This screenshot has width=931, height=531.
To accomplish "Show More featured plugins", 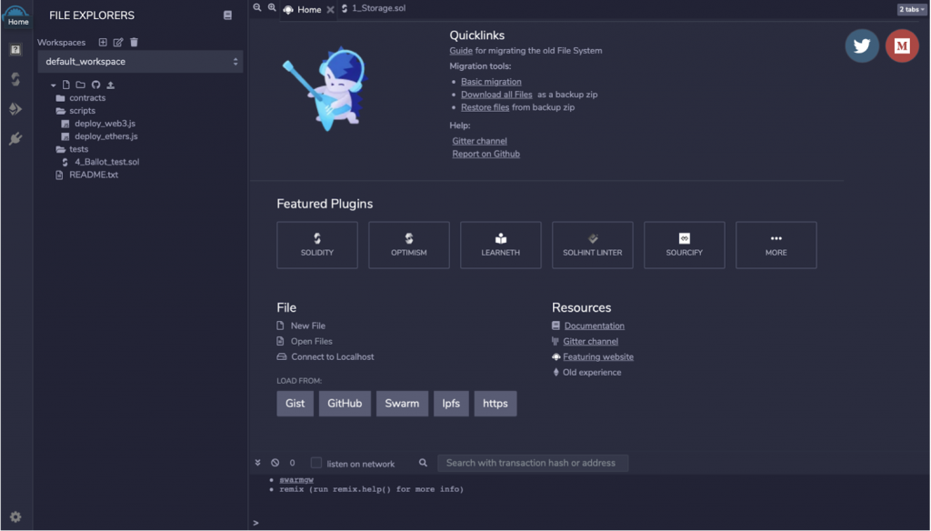I will coord(776,245).
